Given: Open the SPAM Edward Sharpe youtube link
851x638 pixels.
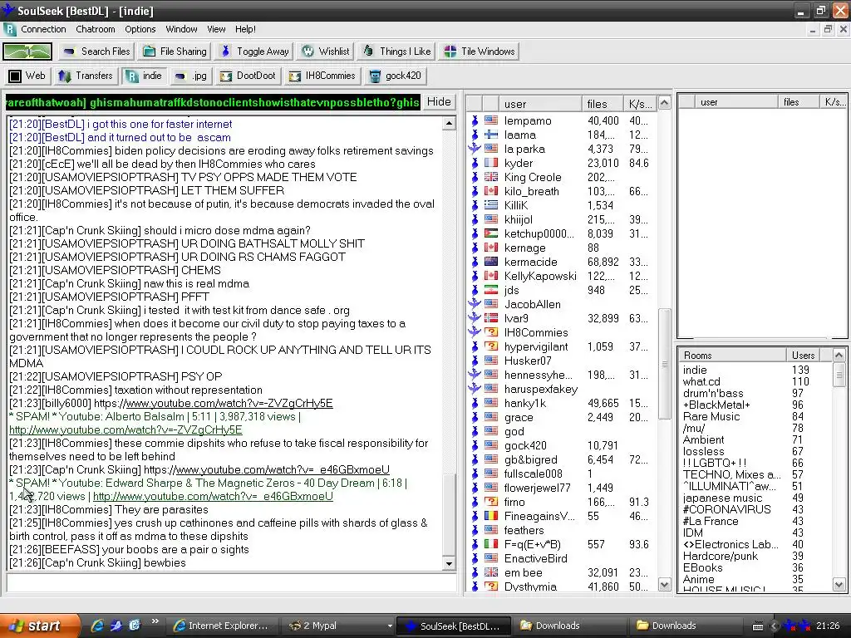Looking at the screenshot, I should click(213, 497).
